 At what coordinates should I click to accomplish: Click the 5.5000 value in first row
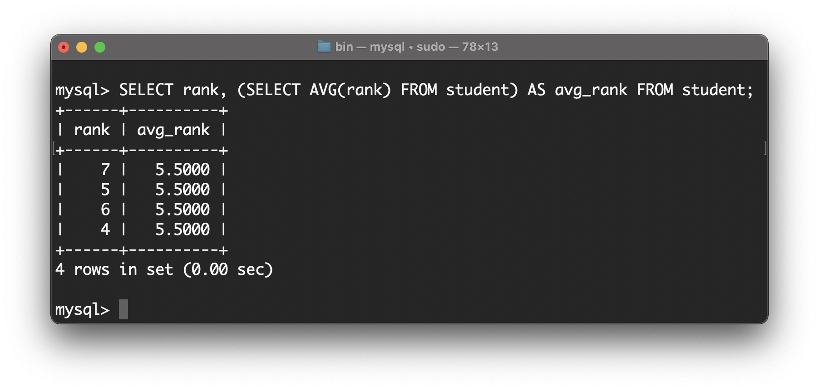(x=183, y=170)
